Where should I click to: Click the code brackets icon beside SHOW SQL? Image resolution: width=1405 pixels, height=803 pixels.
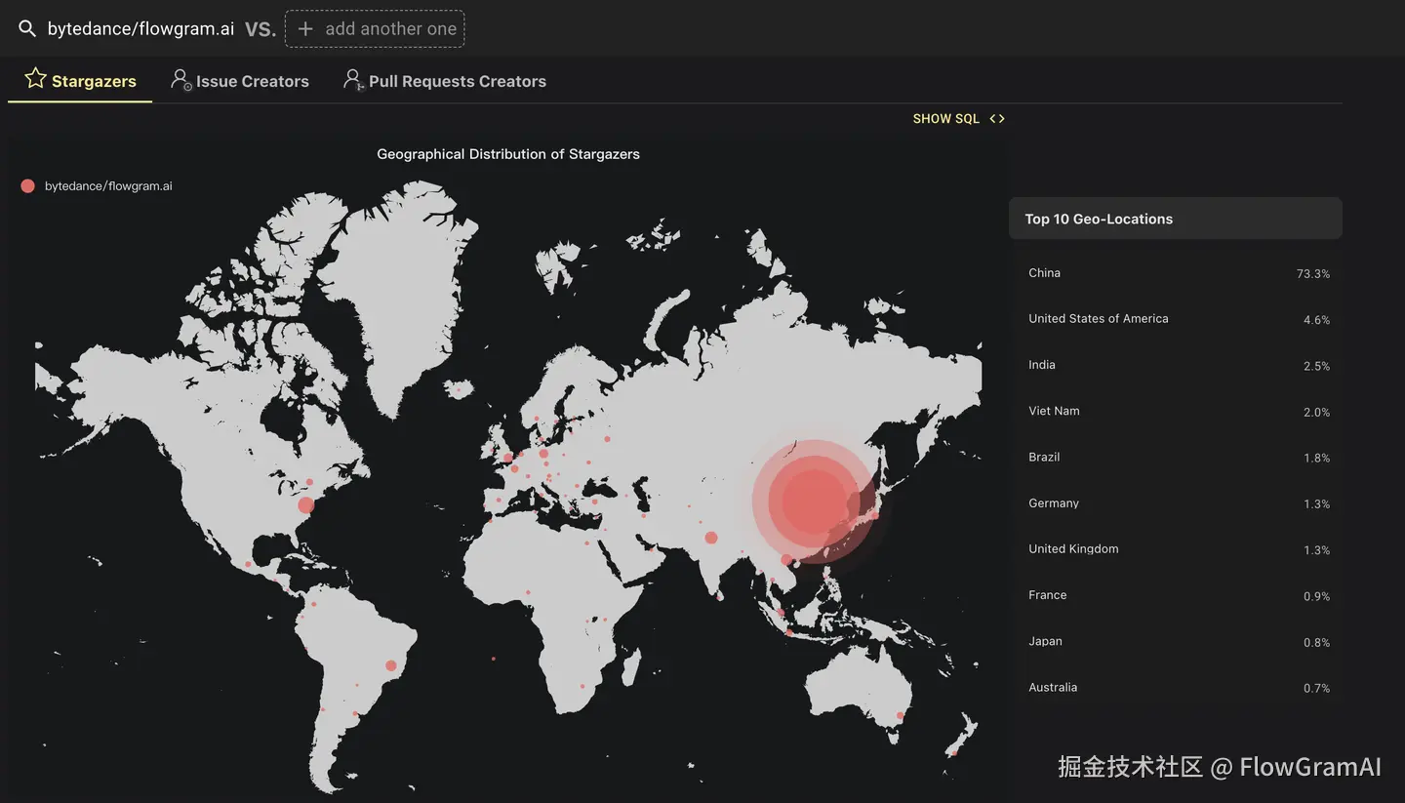996,119
